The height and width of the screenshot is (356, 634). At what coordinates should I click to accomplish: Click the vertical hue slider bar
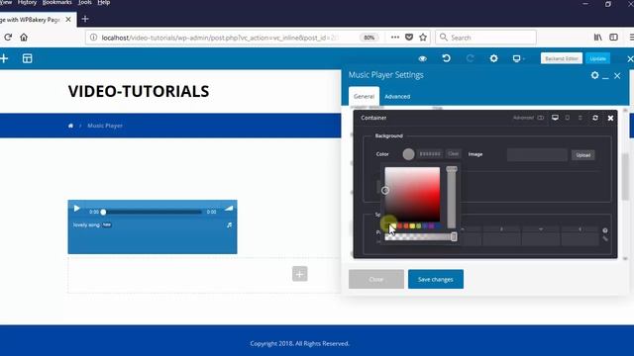[452, 198]
